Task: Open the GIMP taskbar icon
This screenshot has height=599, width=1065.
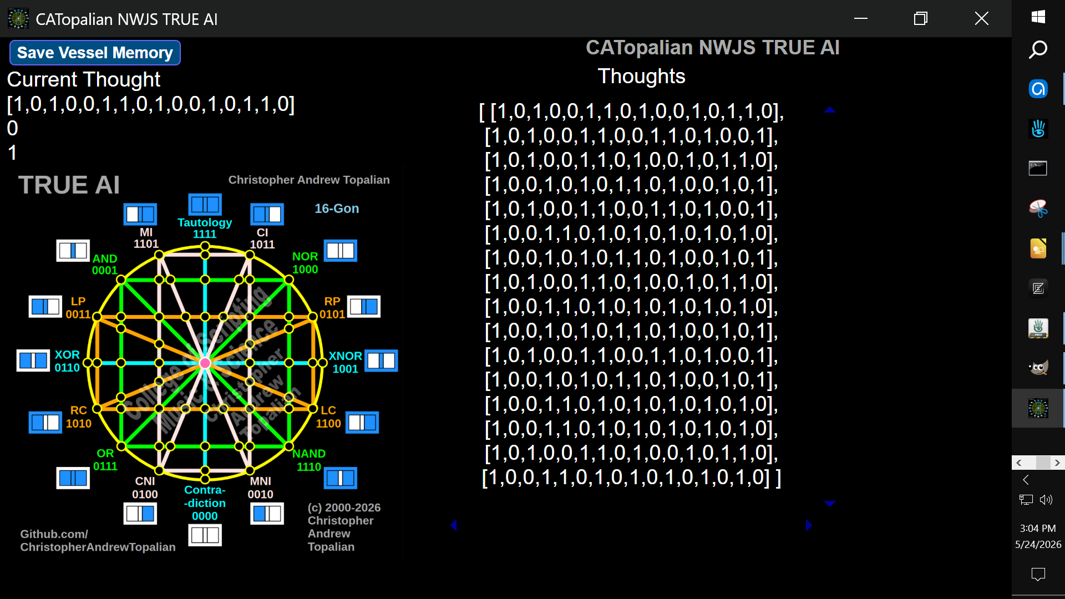Action: click(x=1038, y=368)
